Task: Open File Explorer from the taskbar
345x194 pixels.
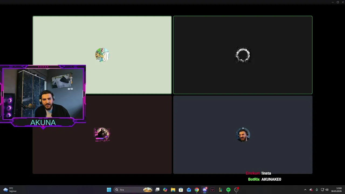Action: click(x=173, y=190)
